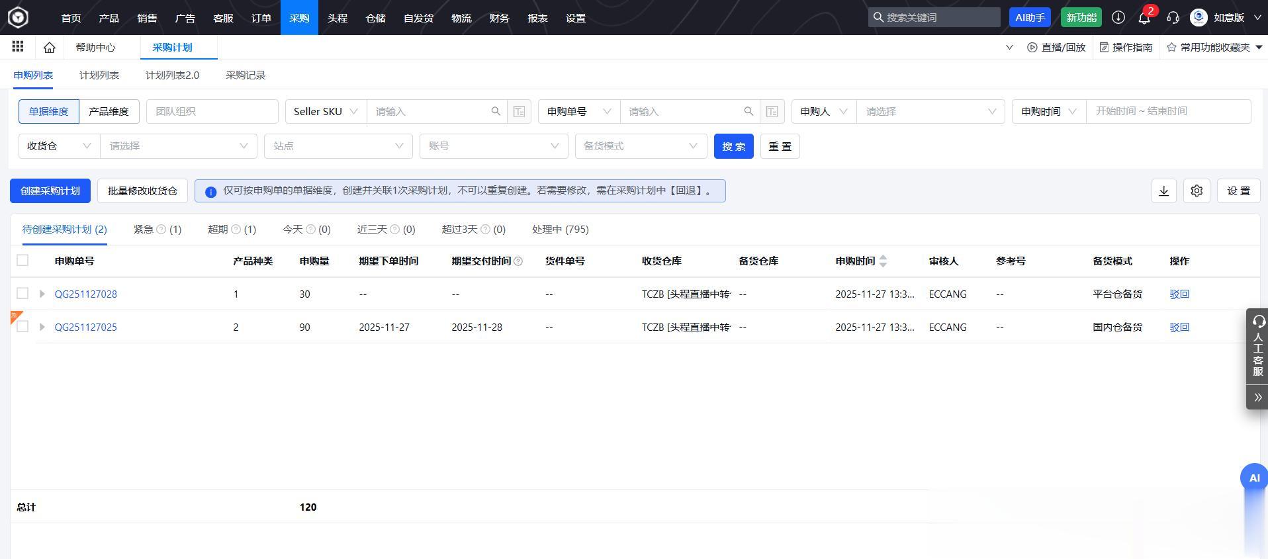Click the 重置 button
This screenshot has height=559, width=1268.
(780, 146)
